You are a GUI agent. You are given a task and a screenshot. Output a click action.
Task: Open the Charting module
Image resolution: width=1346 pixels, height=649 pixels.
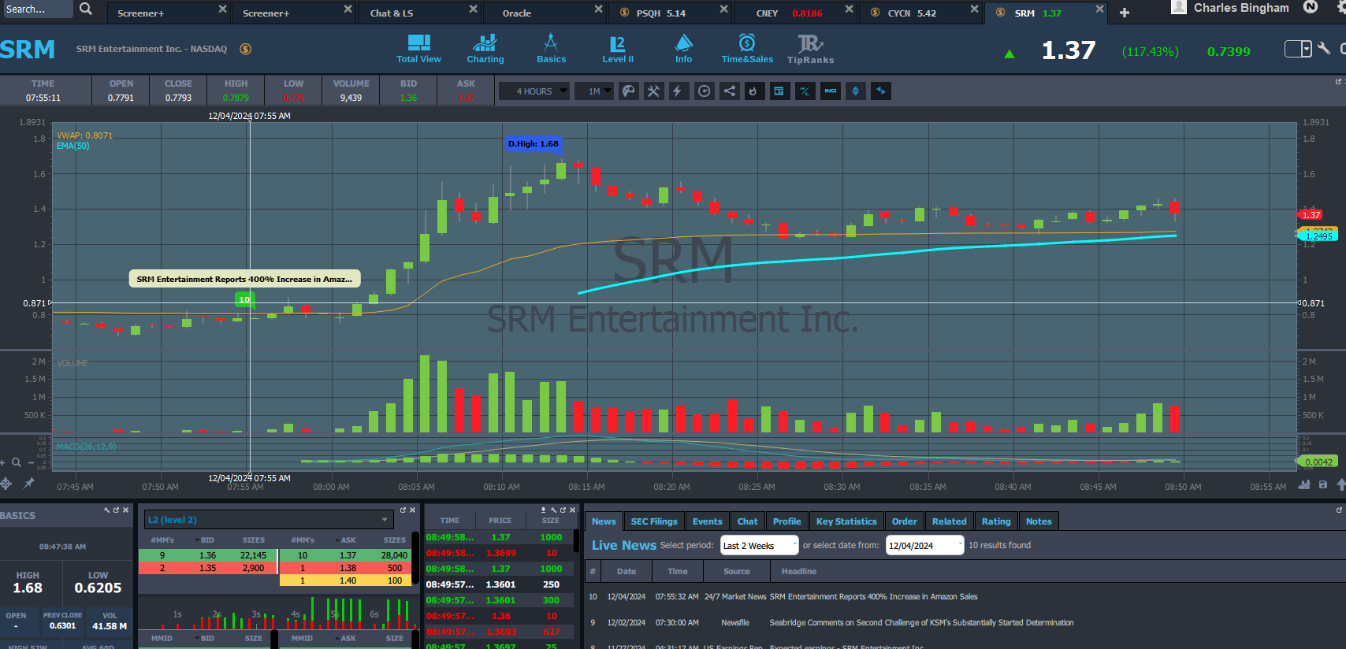pyautogui.click(x=485, y=49)
